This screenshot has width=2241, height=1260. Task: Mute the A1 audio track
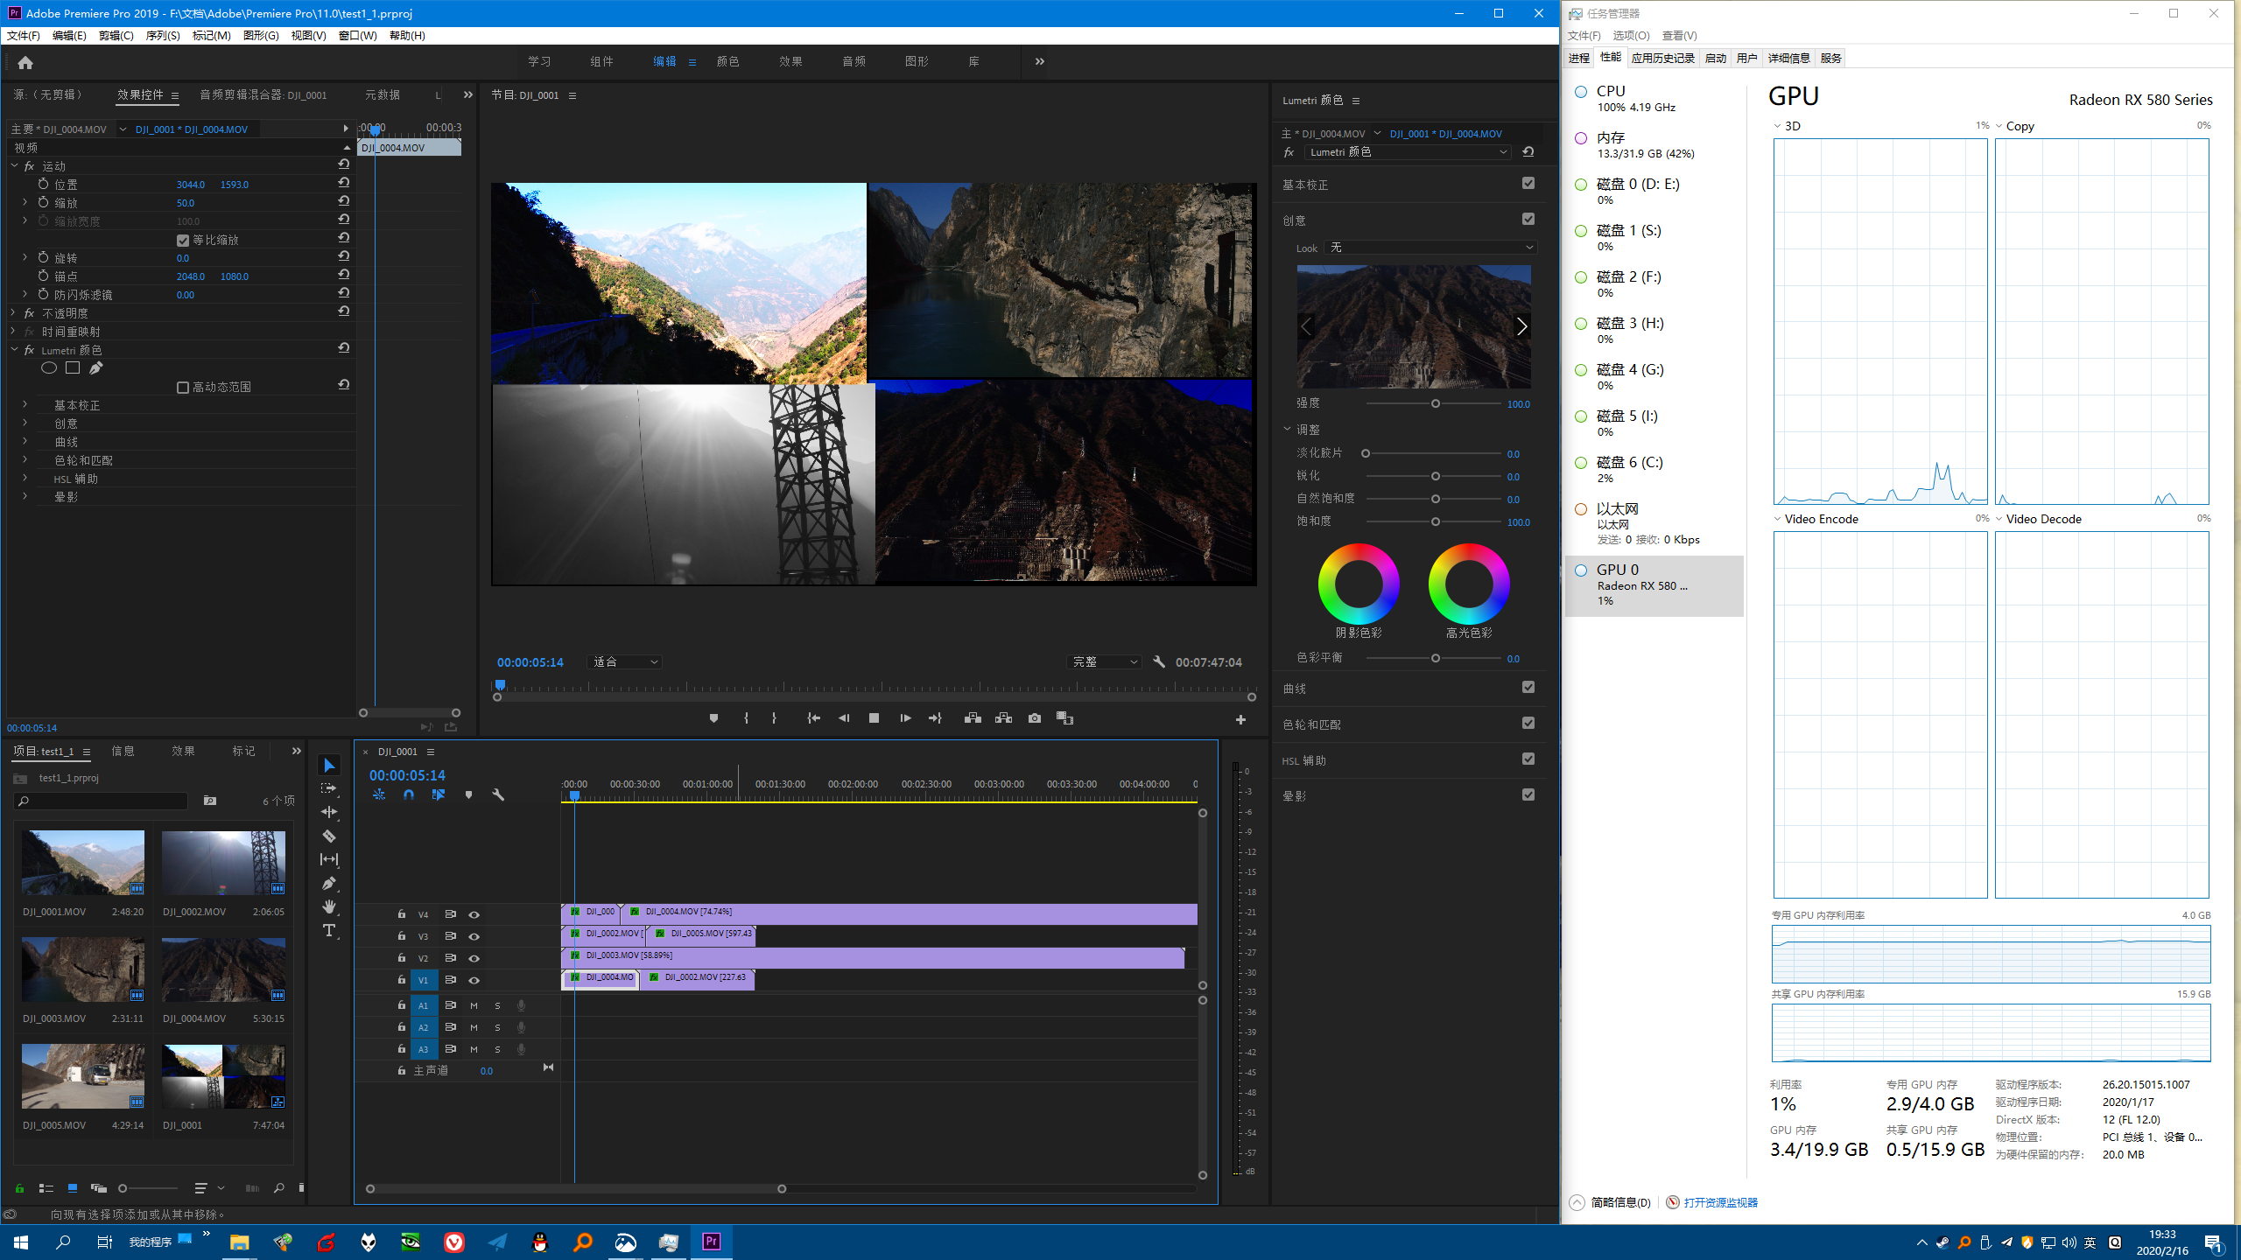(474, 1005)
